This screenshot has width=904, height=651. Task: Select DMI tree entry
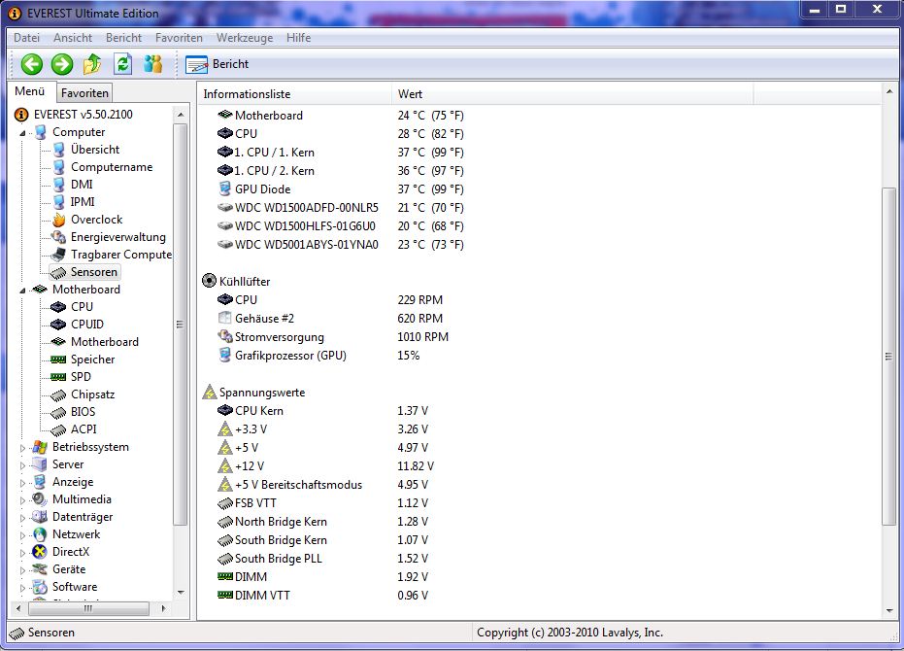tap(82, 184)
